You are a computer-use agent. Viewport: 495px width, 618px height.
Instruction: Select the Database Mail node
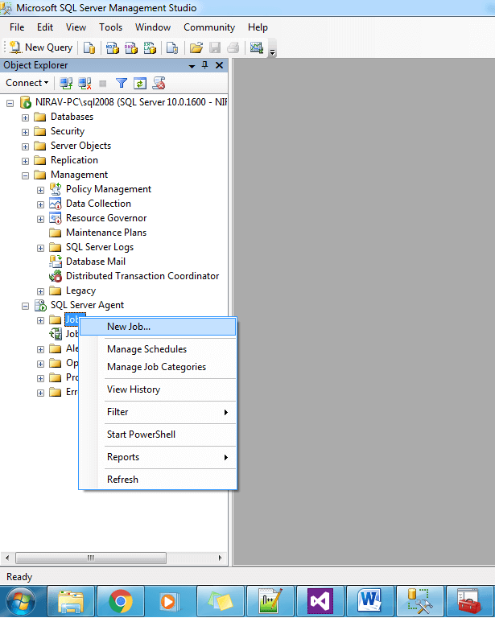95,262
